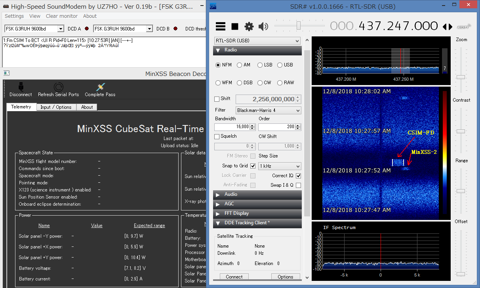Click Options in Satellite Tracking
This screenshot has width=480, height=288.
(286, 277)
